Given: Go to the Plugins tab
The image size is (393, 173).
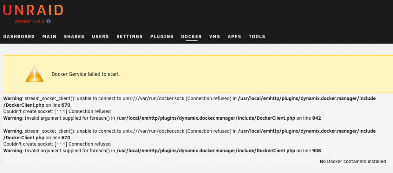Looking at the screenshot, I should click(162, 36).
